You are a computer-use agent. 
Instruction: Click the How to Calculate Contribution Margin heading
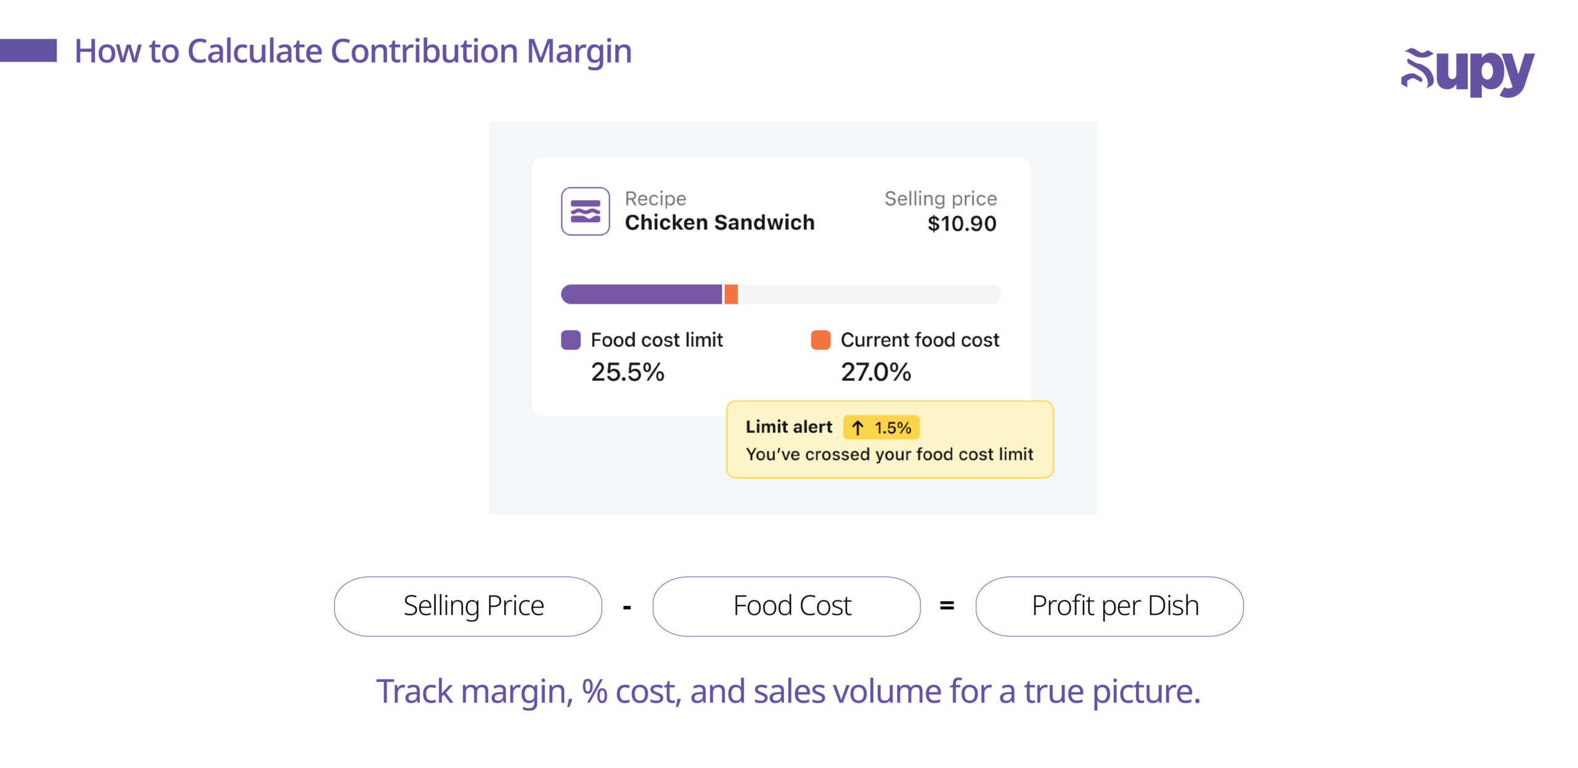coord(353,51)
